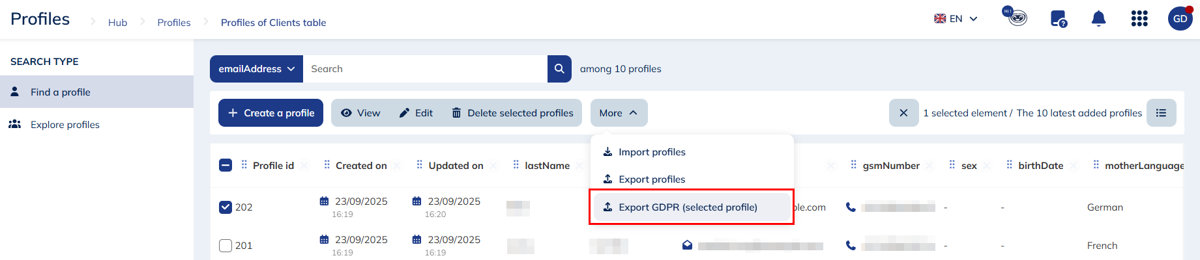This screenshot has width=1200, height=260.
Task: Remove the Updated on column
Action: [493, 166]
